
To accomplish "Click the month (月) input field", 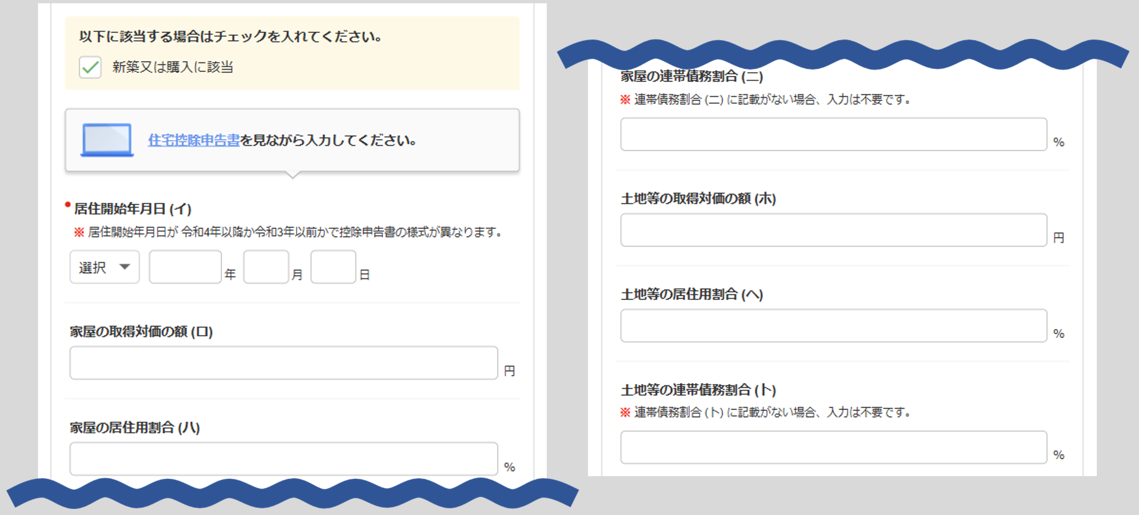I will click(x=266, y=267).
